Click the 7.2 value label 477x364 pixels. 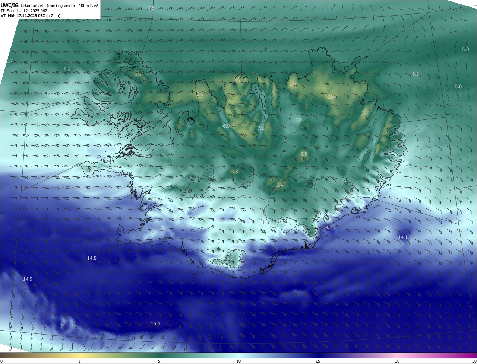261,128
